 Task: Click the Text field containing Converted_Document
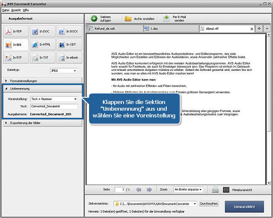pos(54,106)
